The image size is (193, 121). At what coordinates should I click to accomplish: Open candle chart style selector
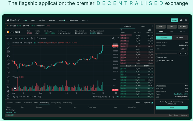(32, 38)
